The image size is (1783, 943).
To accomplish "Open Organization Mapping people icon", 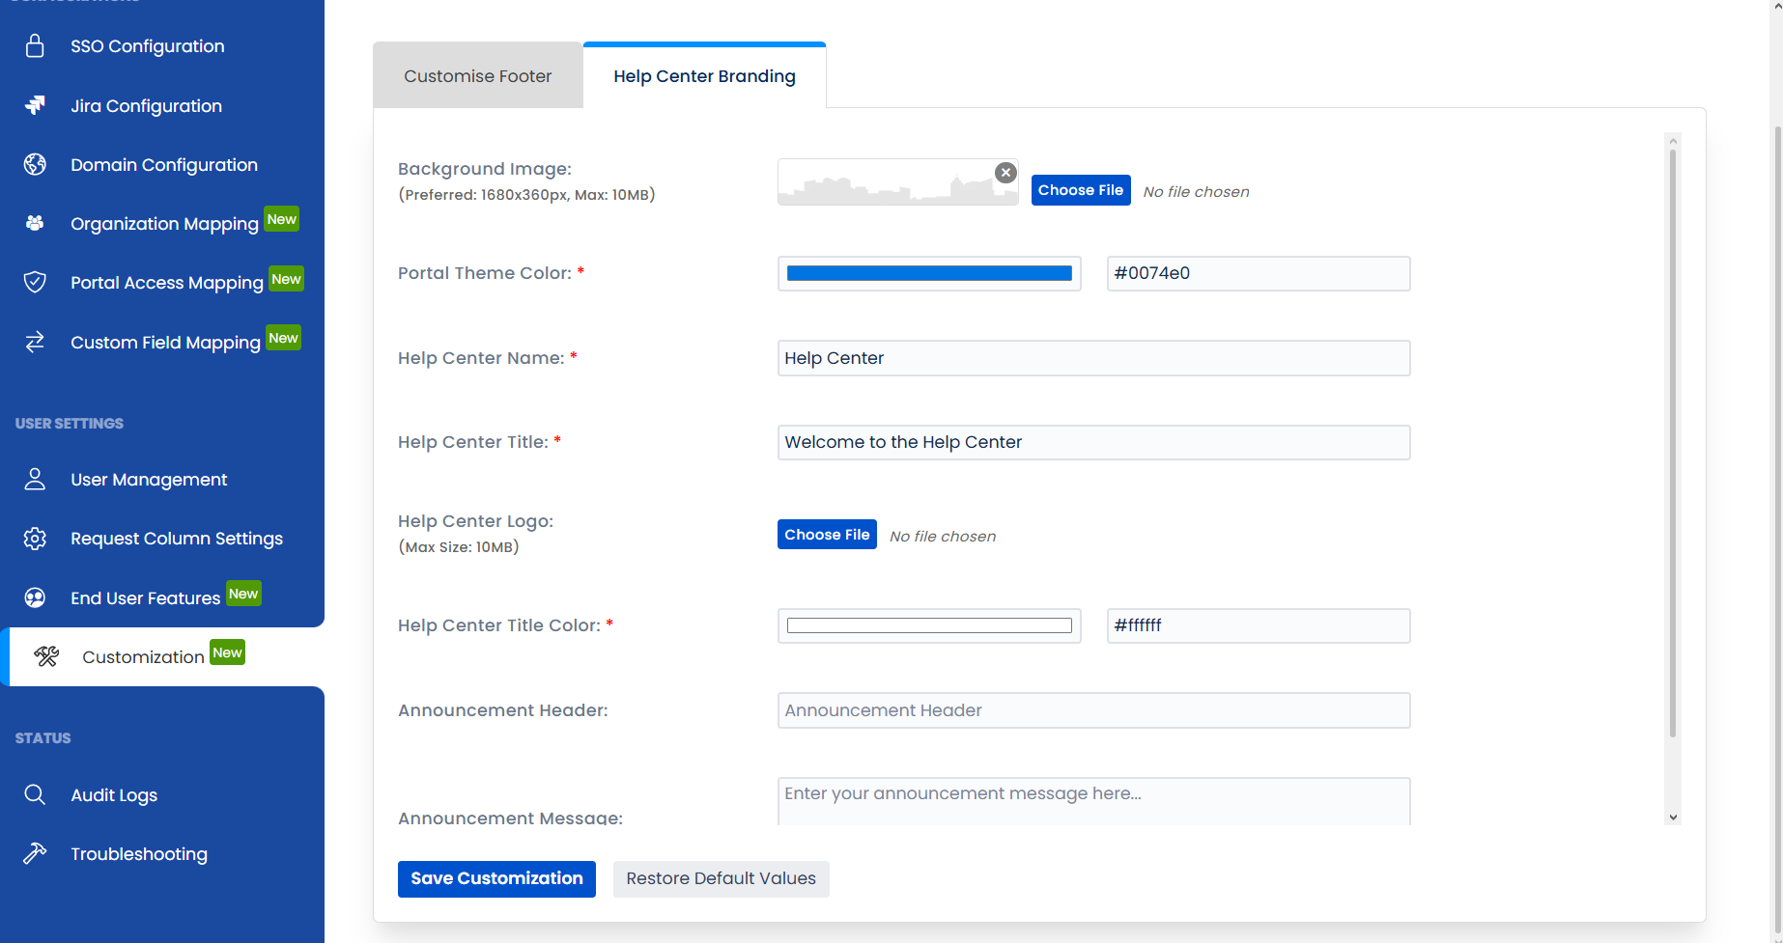I will pos(35,223).
